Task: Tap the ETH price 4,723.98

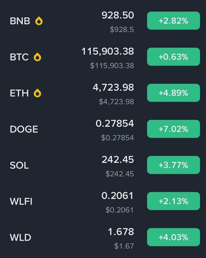Action: (113, 87)
